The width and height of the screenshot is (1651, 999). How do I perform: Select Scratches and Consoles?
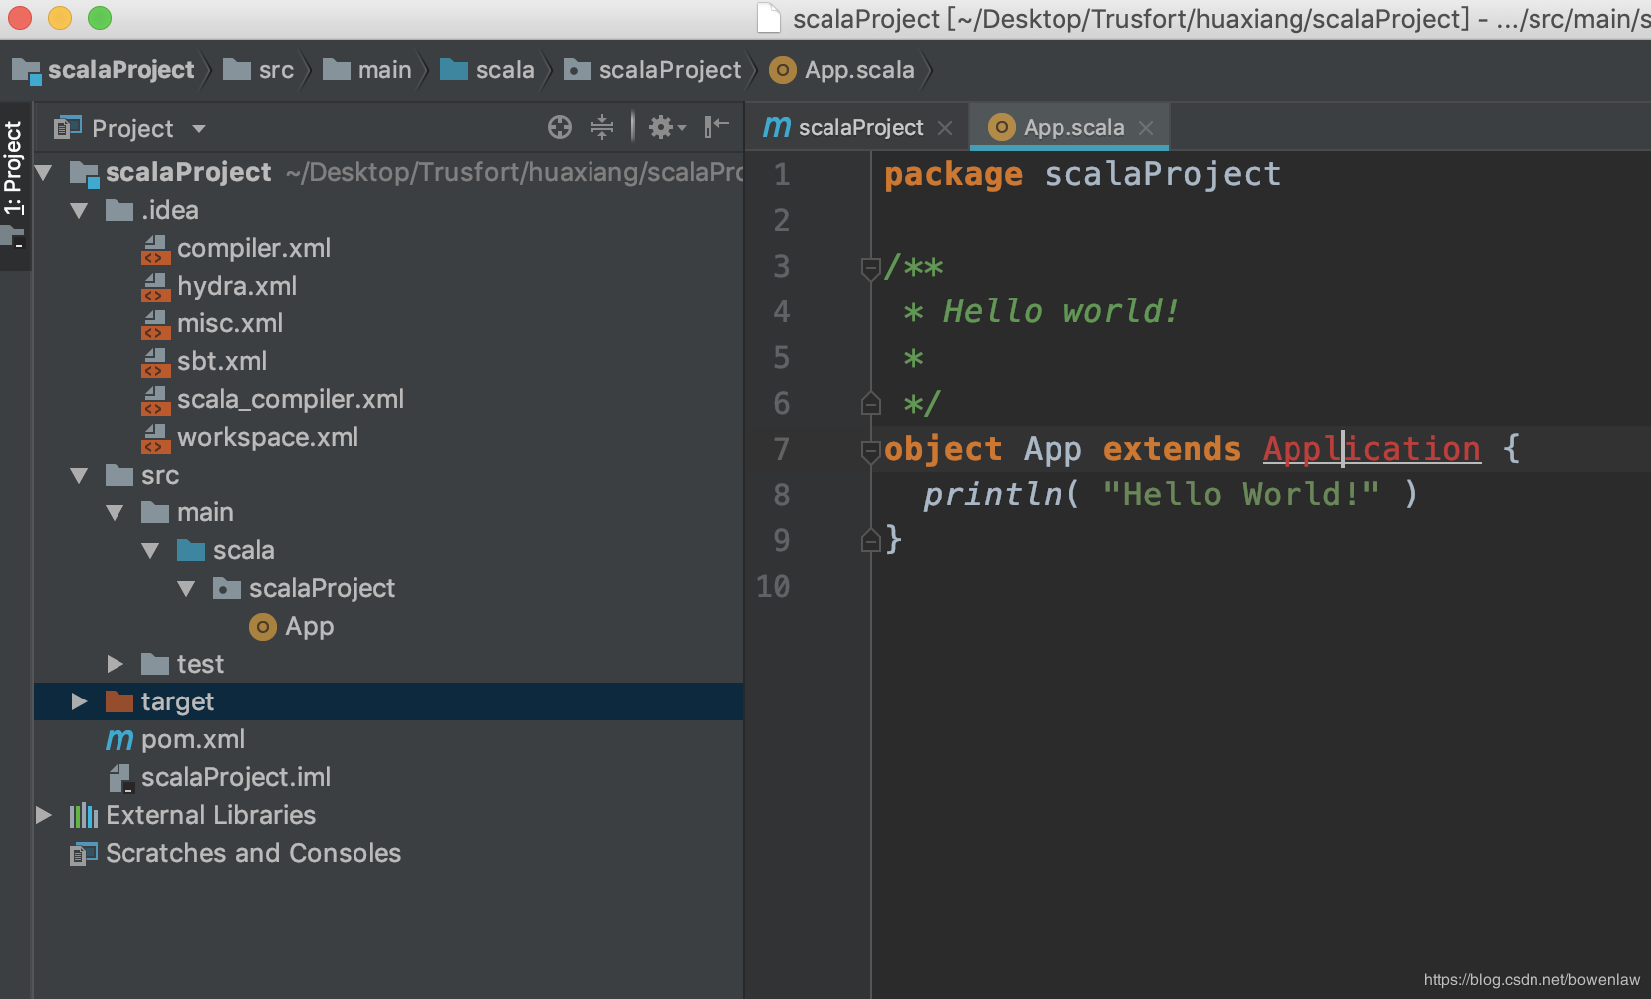(253, 853)
